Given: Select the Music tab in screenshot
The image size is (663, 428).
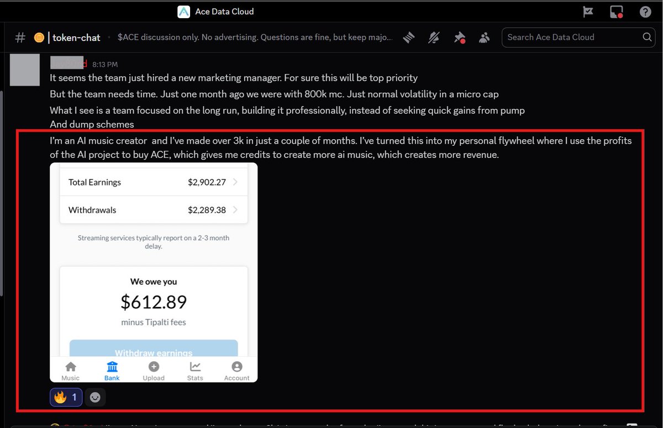Looking at the screenshot, I should tap(71, 371).
